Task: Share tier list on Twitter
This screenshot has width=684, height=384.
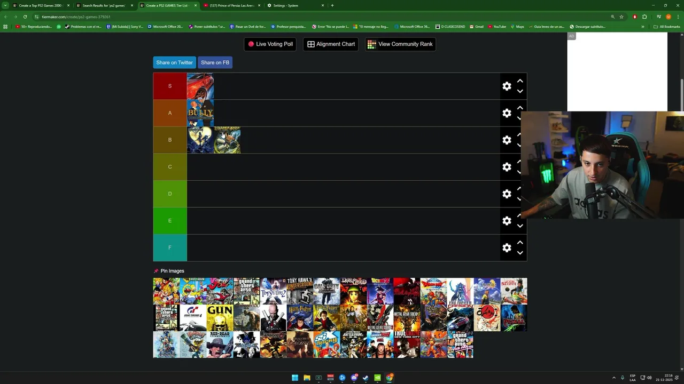Action: tap(174, 62)
